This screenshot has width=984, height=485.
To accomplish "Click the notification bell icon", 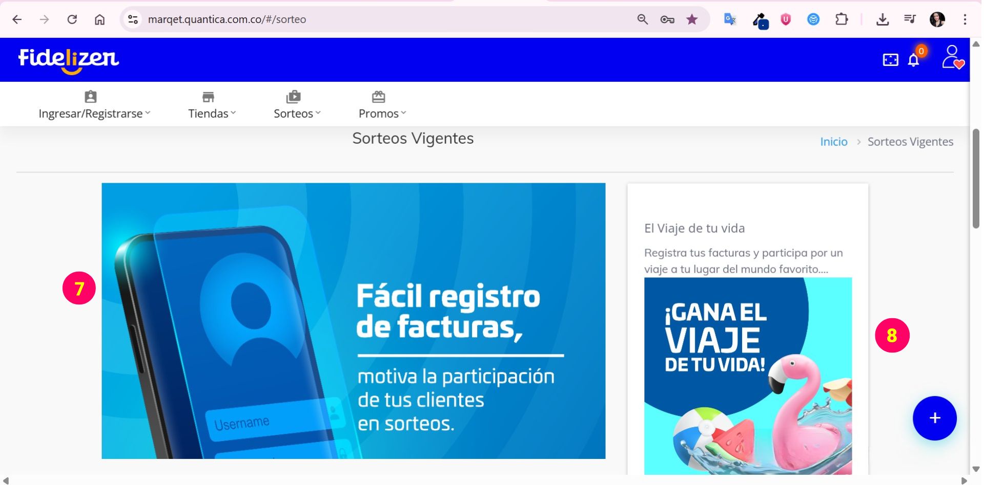I will (913, 60).
